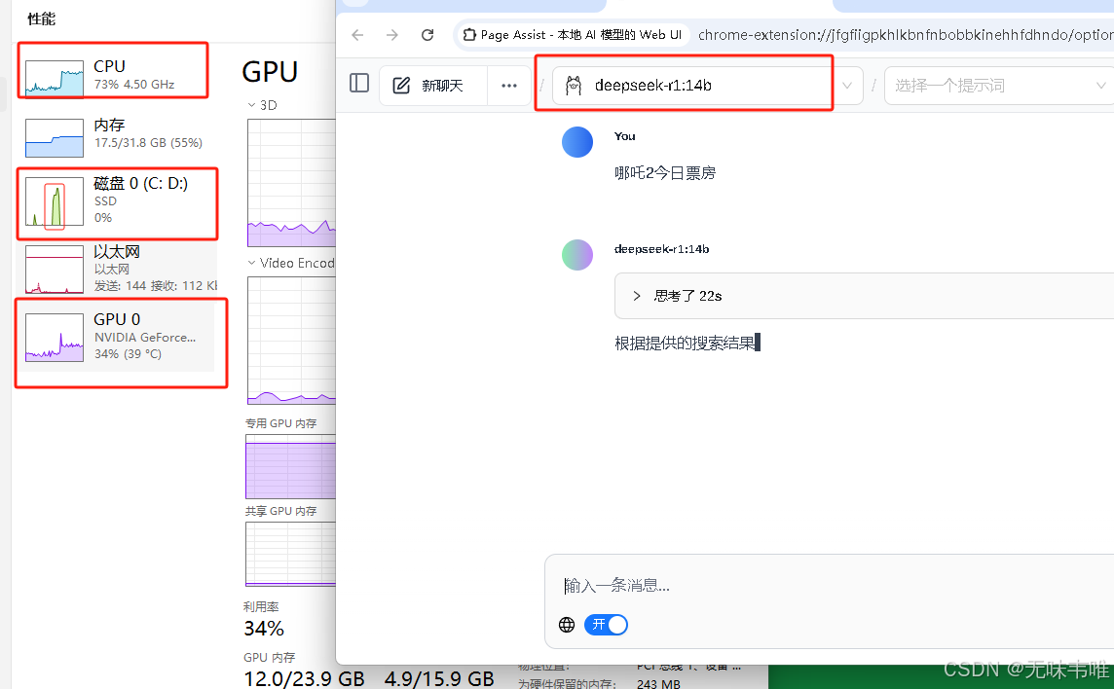Screen dimensions: 1114x689
Task: Start a new chat with 新聊天
Action: 433,86
